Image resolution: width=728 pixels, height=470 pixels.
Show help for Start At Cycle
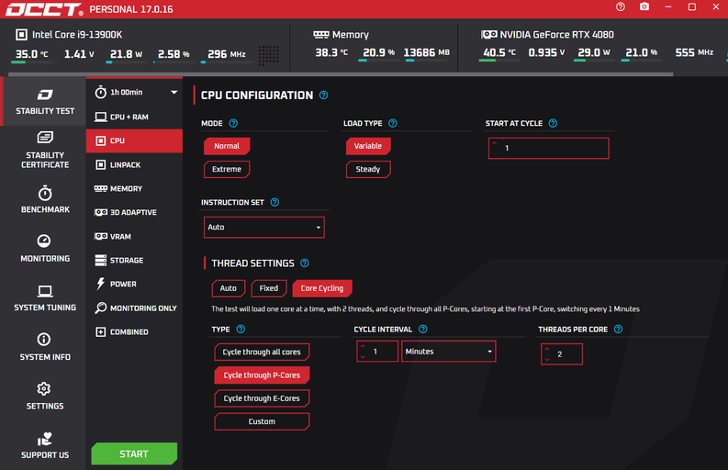553,123
